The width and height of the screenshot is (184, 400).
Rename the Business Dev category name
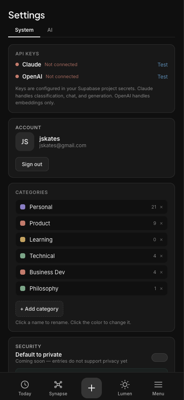coord(47,272)
